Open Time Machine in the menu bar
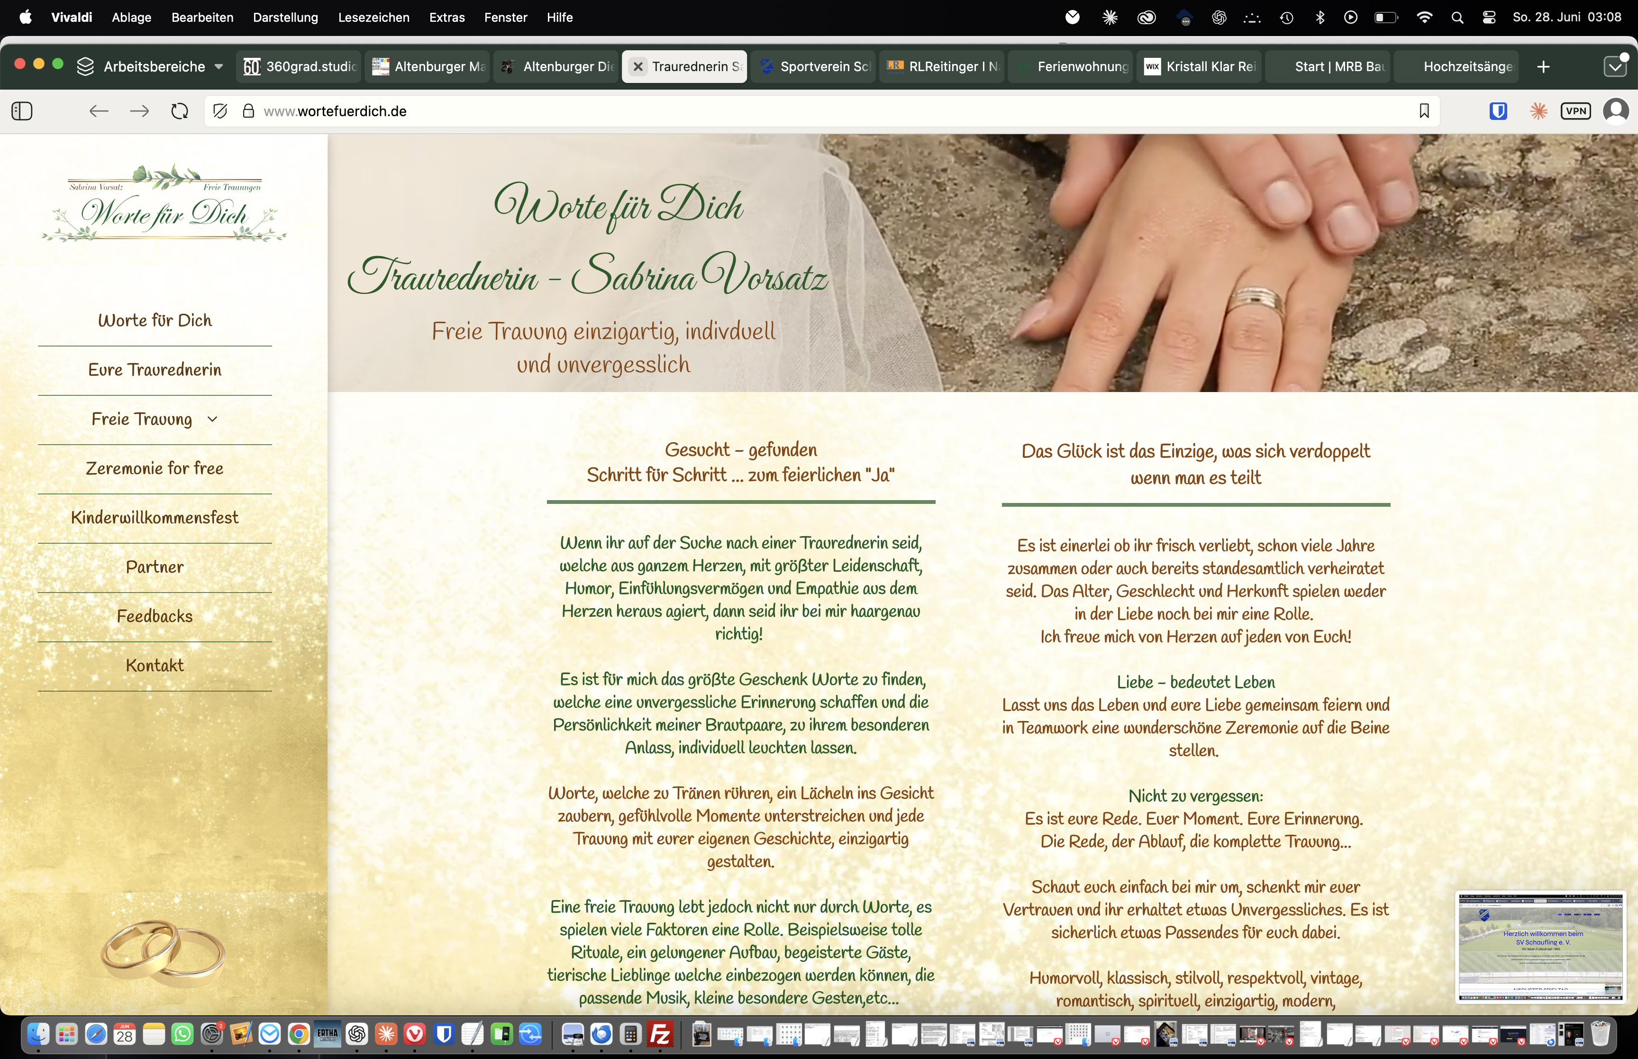The height and width of the screenshot is (1059, 1638). tap(1287, 17)
